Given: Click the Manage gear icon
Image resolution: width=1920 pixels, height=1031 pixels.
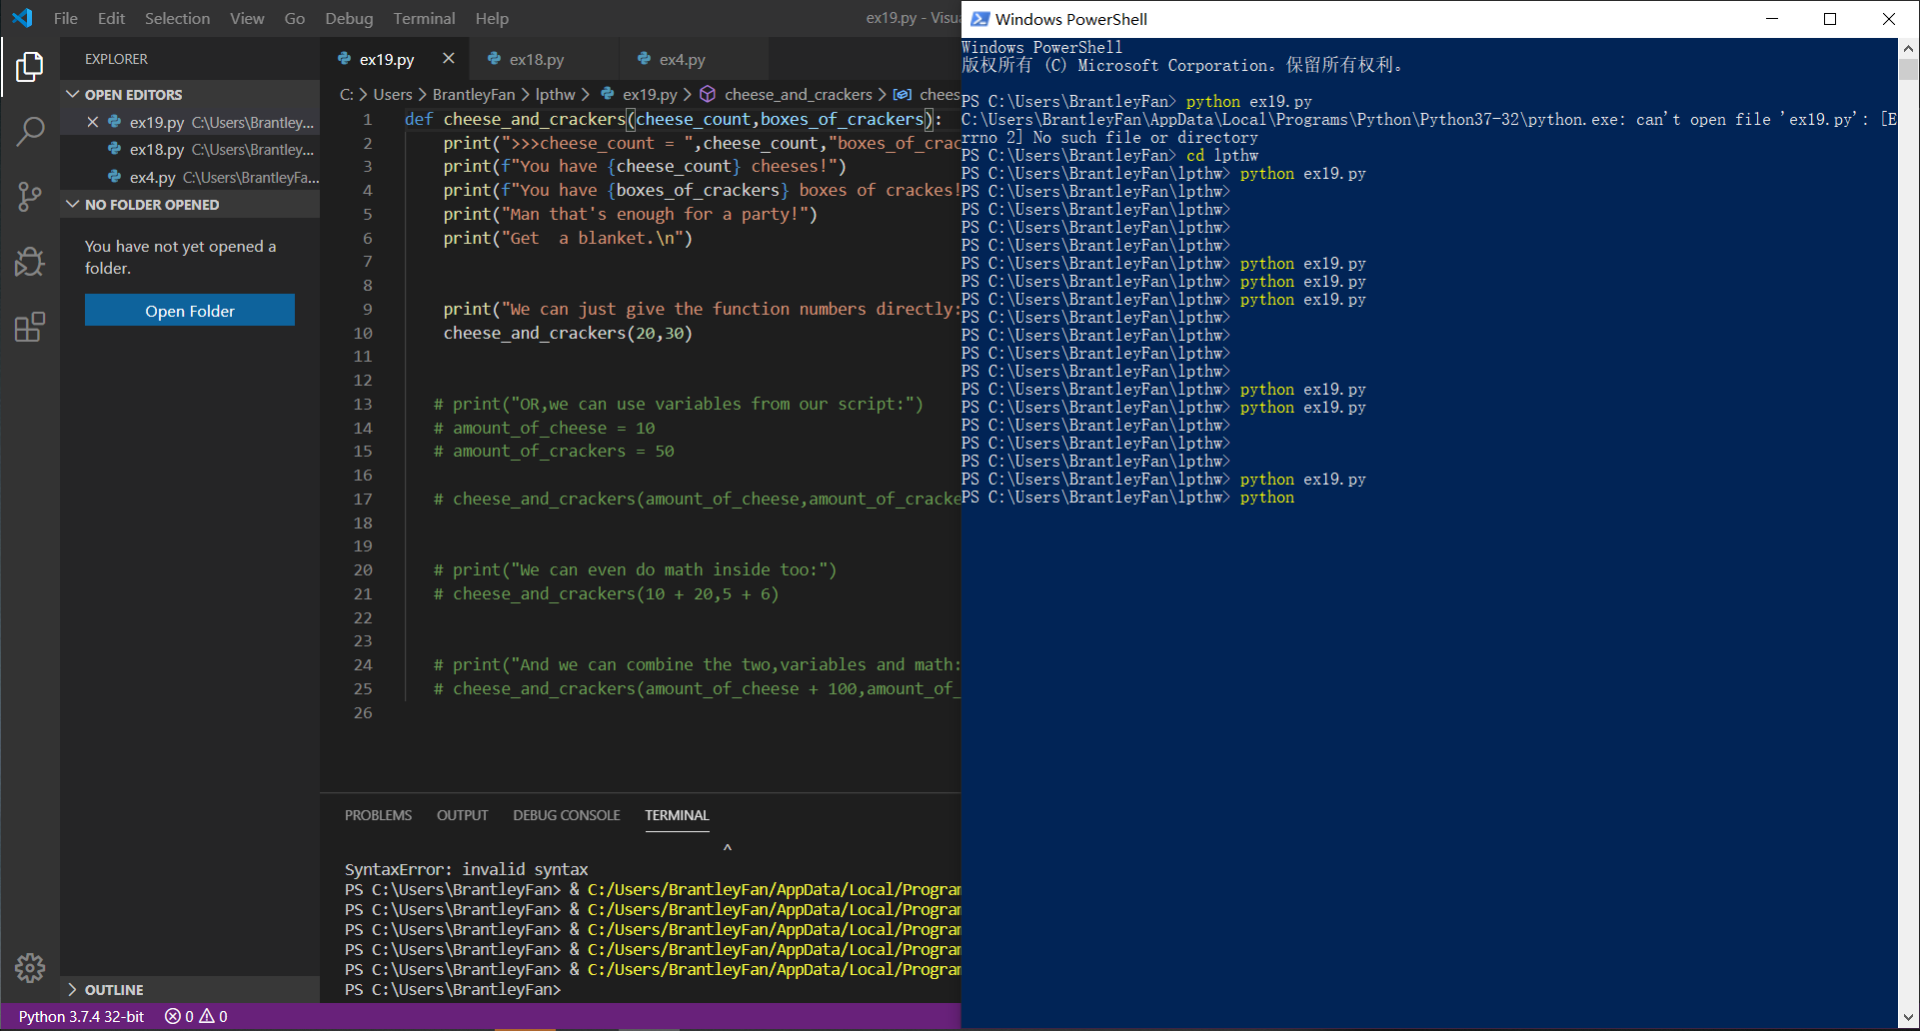Looking at the screenshot, I should 30,967.
